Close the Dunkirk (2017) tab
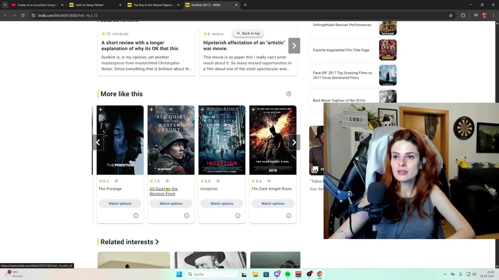The image size is (499, 280). [x=236, y=5]
